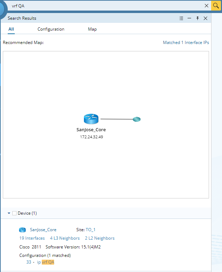Click the blue circle logo at top-left

(x=2, y=8)
